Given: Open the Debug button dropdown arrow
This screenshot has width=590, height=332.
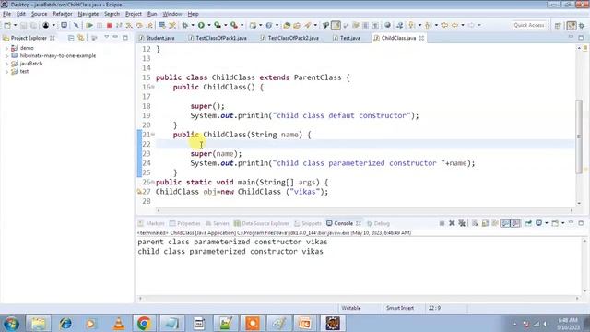Looking at the screenshot, I should pos(193,25).
